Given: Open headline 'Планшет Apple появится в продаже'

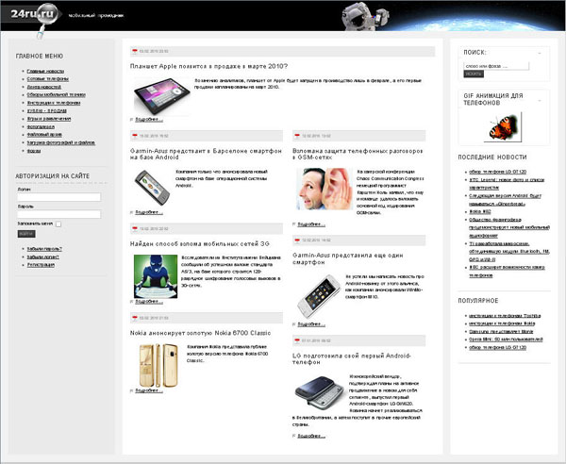Looking at the screenshot, I should (x=209, y=66).
